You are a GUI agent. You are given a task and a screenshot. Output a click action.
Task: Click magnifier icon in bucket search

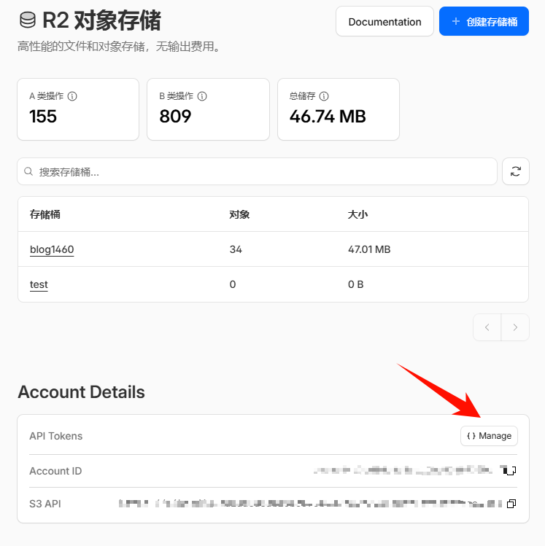pyautogui.click(x=28, y=172)
